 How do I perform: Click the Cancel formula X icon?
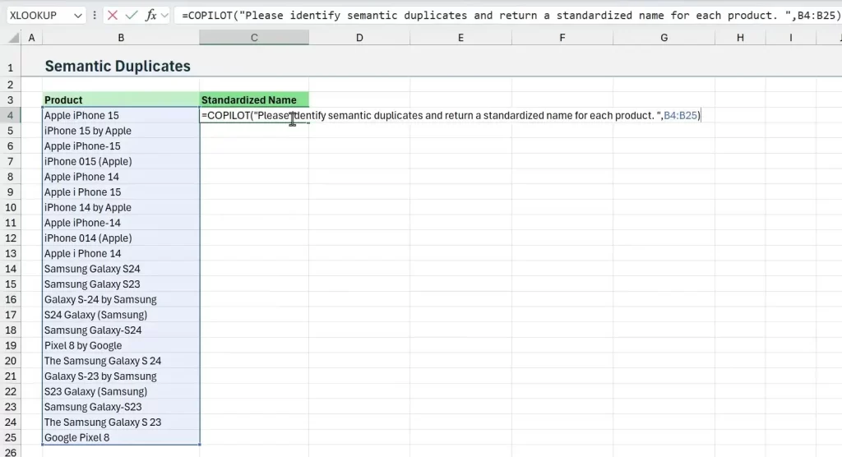[113, 15]
